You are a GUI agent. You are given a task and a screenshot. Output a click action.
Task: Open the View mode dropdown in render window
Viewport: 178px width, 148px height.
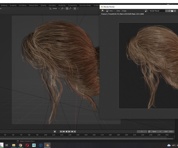[112, 11]
